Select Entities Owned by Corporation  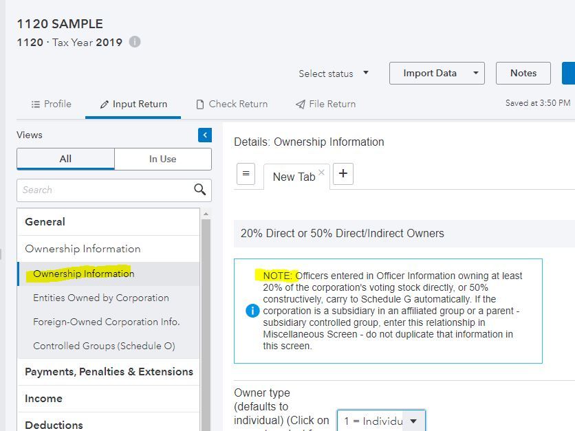point(100,298)
